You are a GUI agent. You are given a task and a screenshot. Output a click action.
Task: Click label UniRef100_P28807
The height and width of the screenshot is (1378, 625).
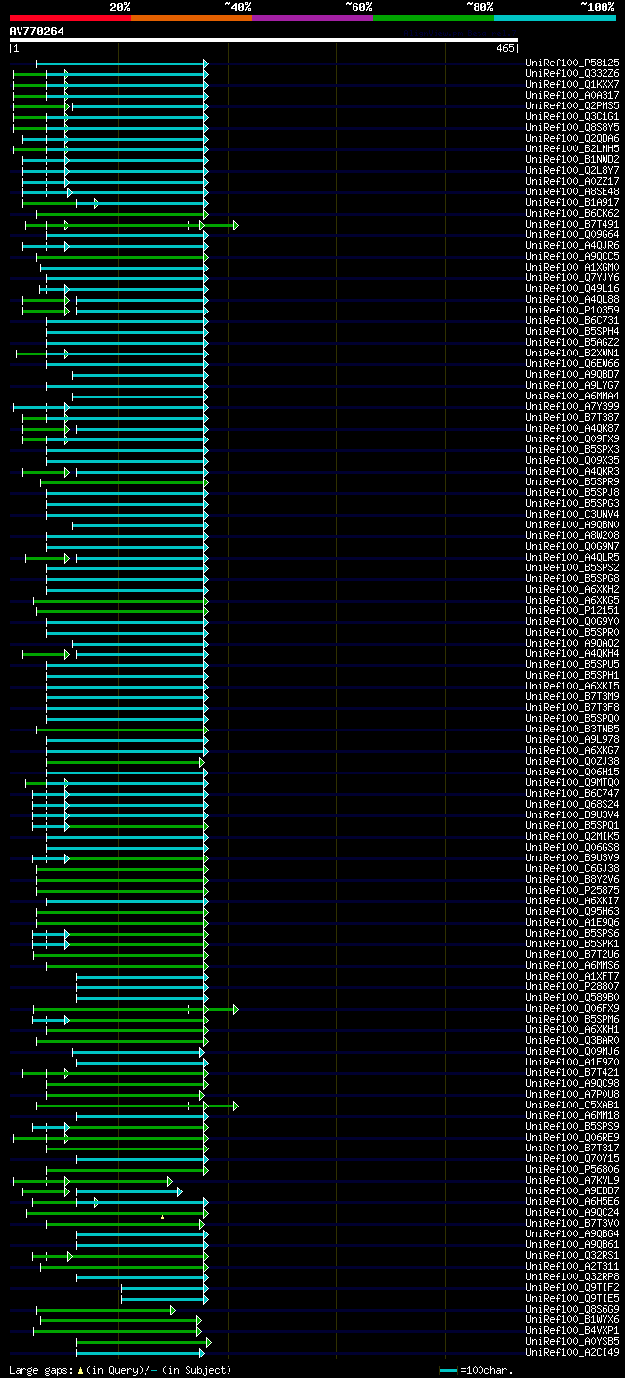click(572, 987)
